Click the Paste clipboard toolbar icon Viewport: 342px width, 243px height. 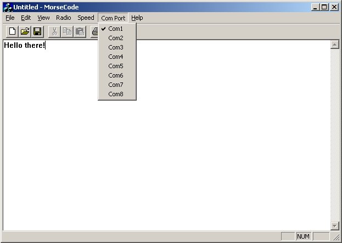[x=80, y=32]
